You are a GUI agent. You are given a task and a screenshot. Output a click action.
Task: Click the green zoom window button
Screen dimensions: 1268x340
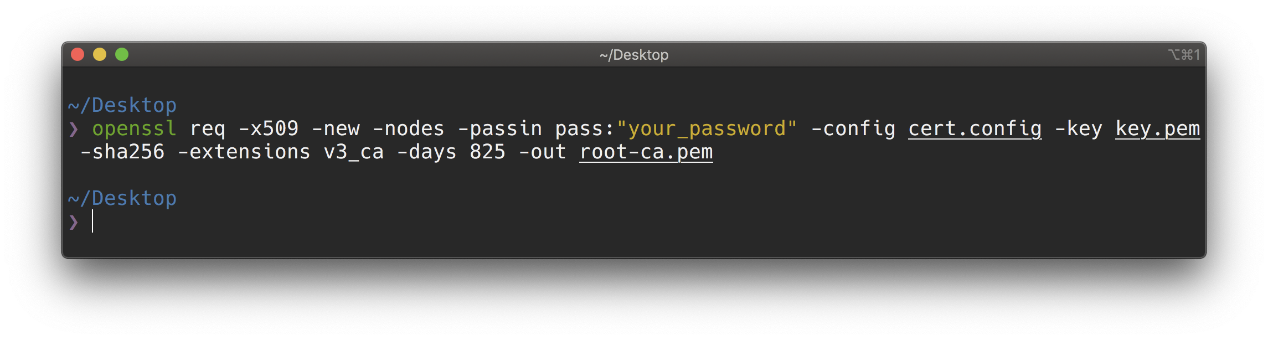click(x=122, y=54)
